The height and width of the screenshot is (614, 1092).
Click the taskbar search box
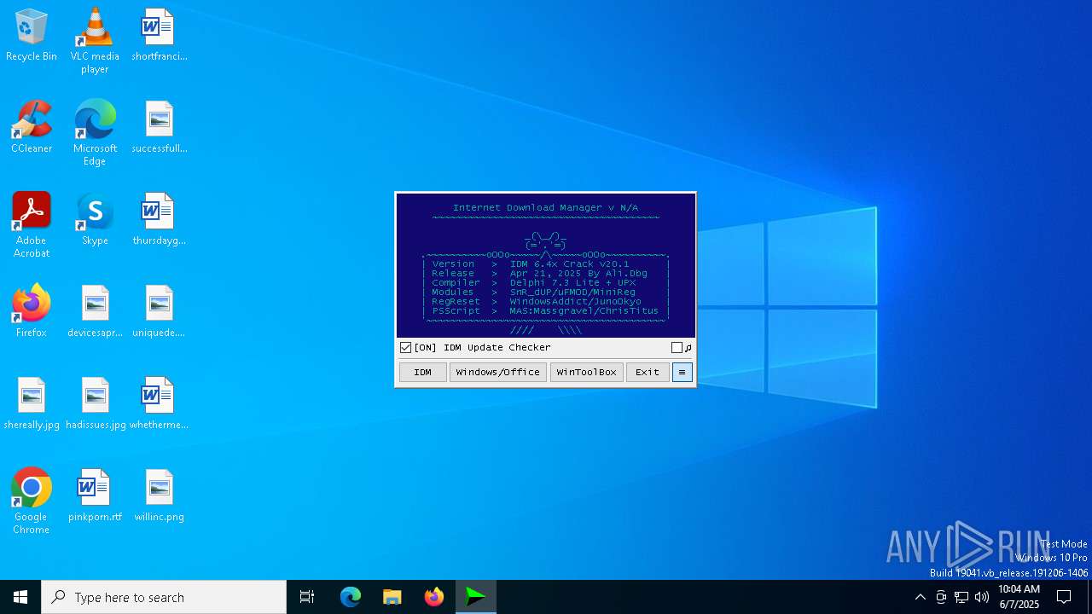pos(164,597)
